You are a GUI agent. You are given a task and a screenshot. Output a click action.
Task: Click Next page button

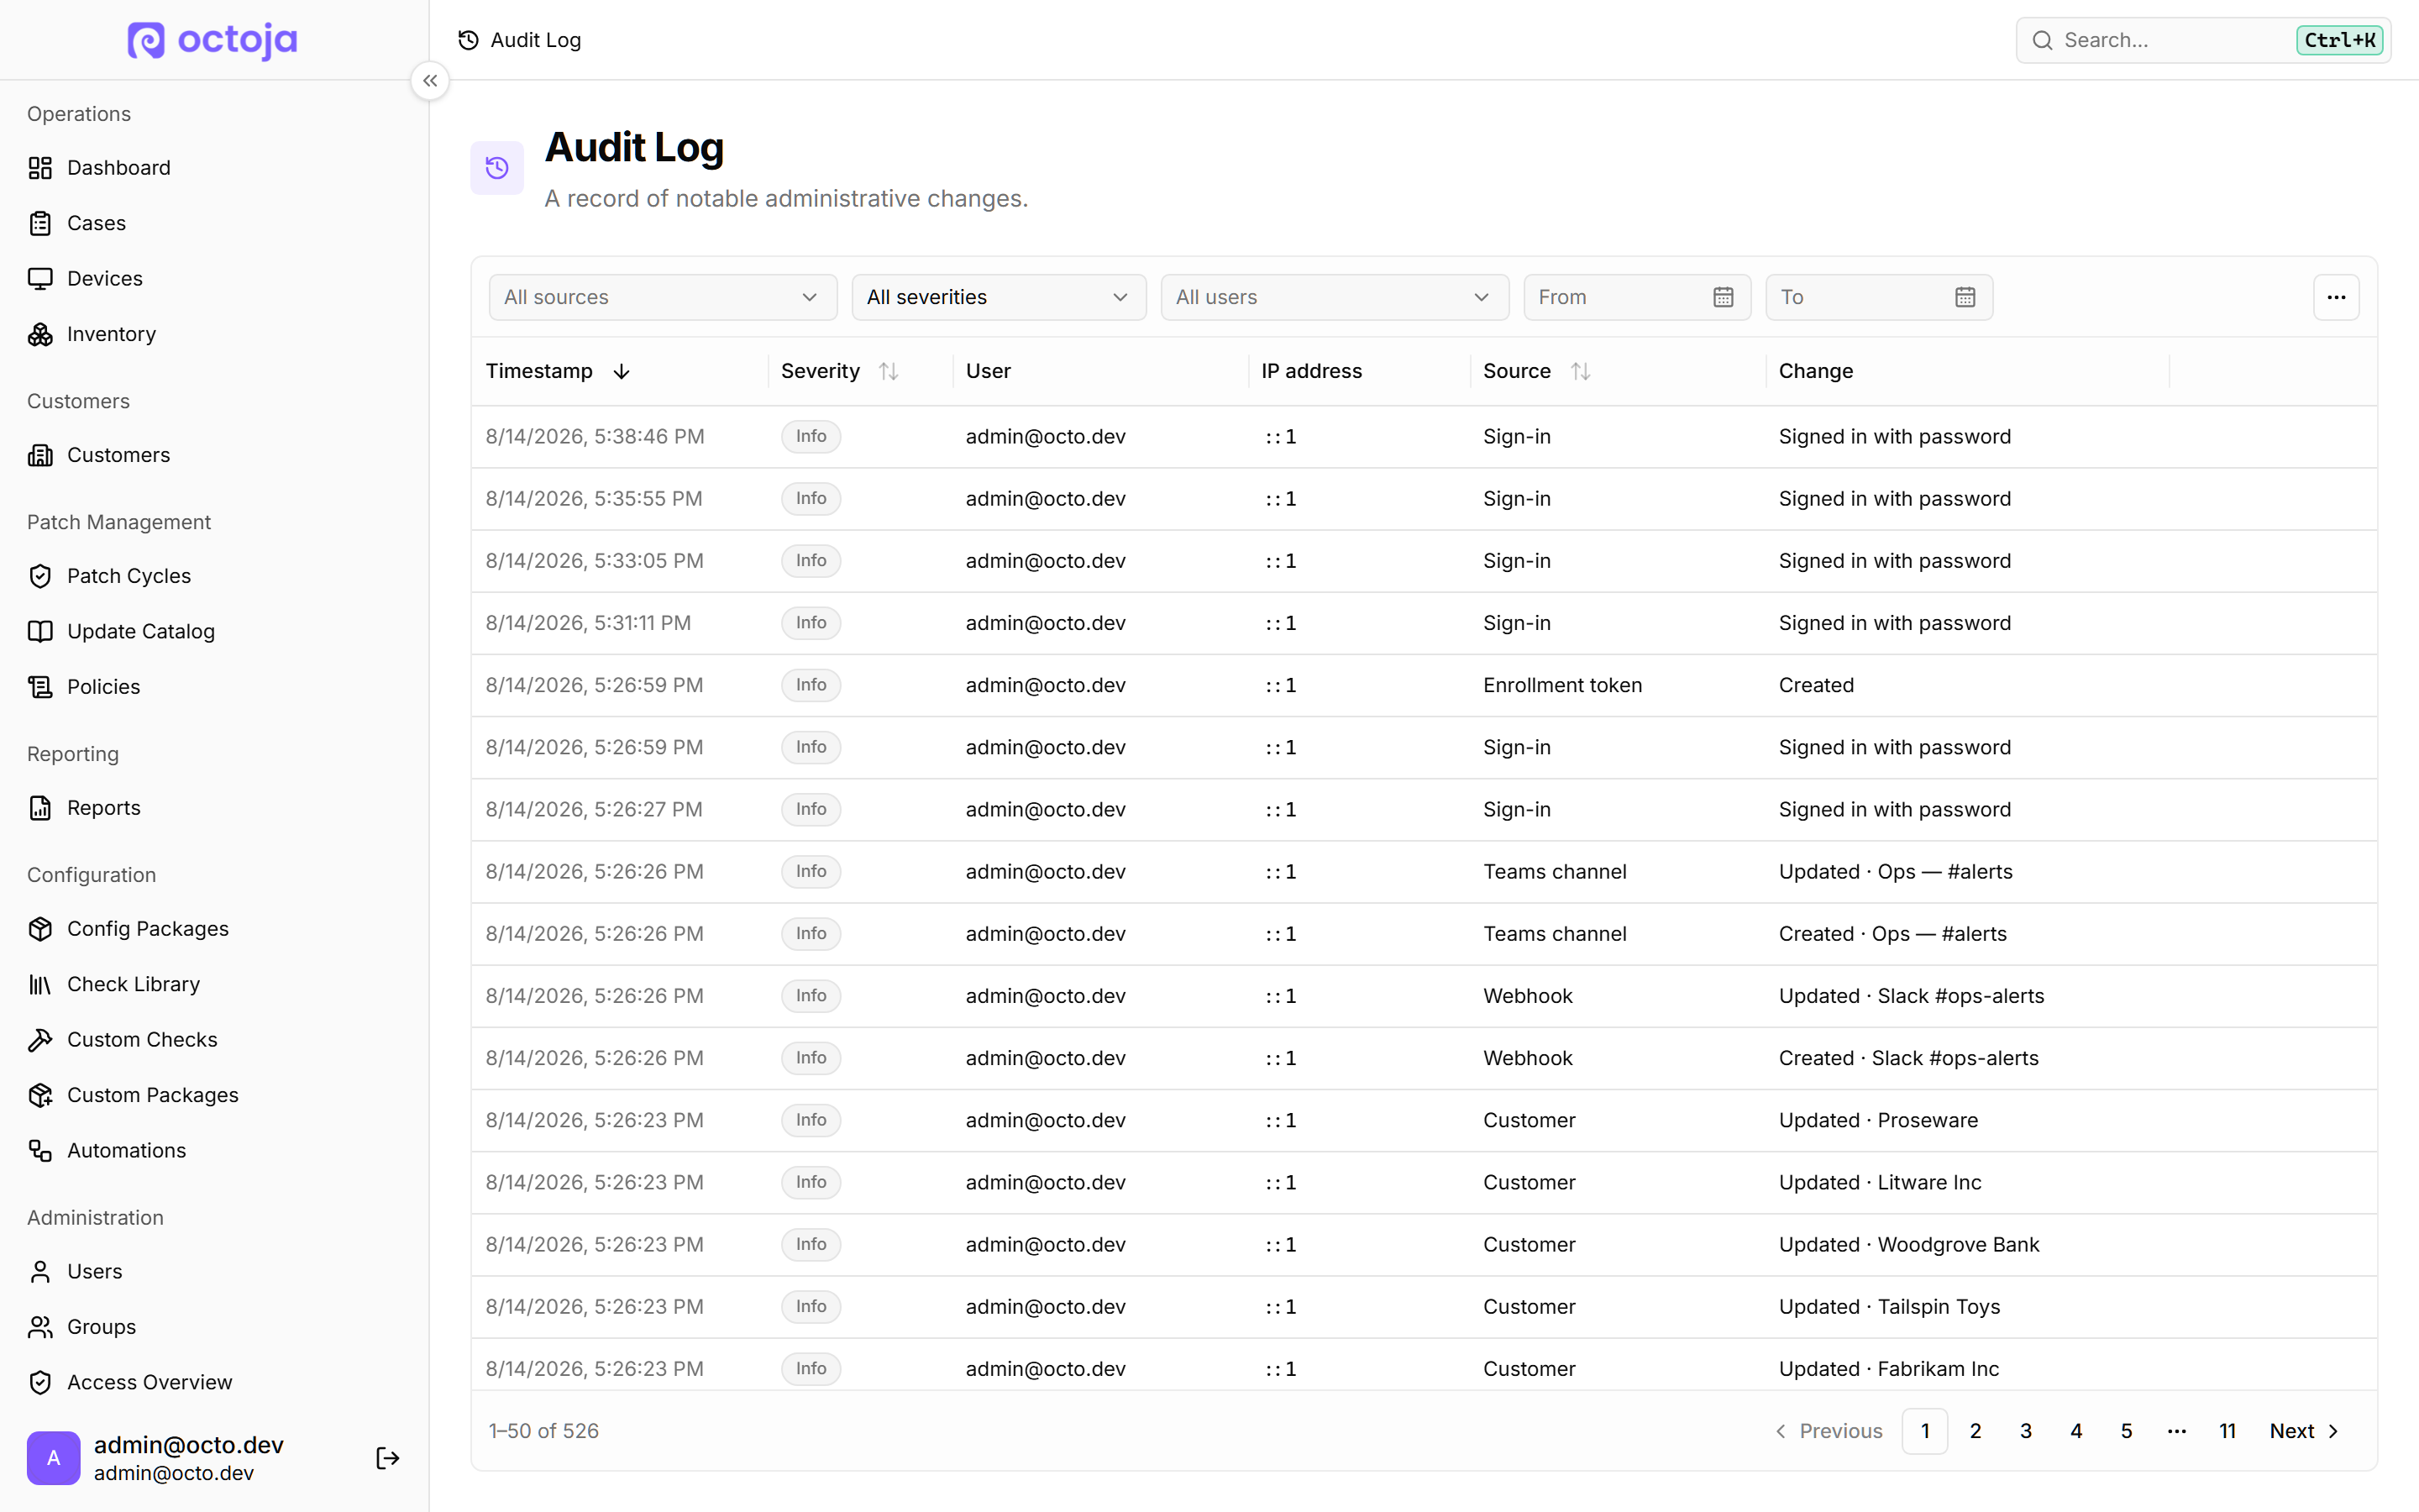[2303, 1431]
